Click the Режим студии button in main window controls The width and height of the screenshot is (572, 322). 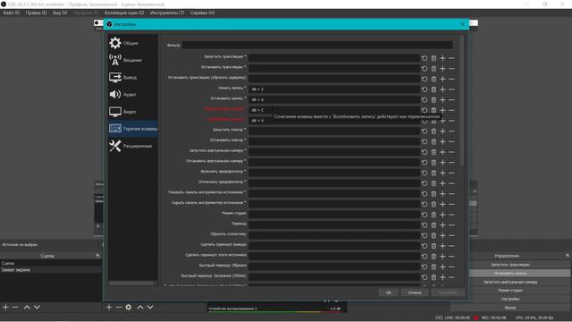pos(510,290)
